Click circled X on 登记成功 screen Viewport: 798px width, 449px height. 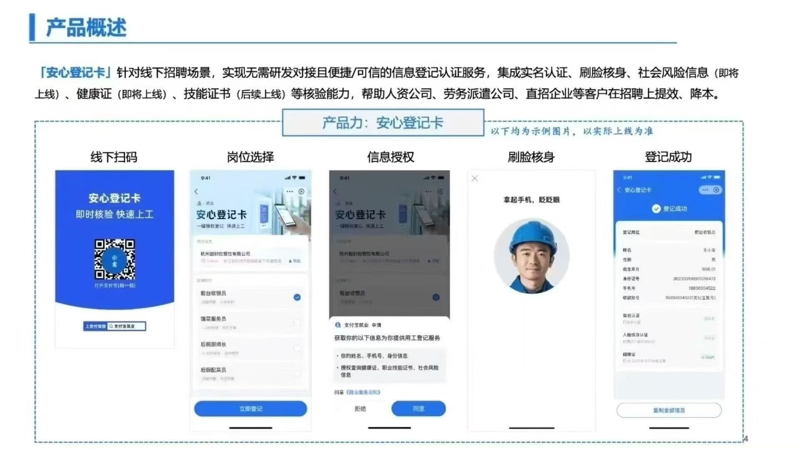point(716,190)
